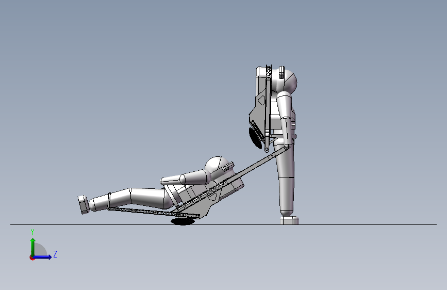Viewport: 447px width, 290px height.
Task: Click the blue Z axis arrow of the triad
Action: click(x=42, y=257)
